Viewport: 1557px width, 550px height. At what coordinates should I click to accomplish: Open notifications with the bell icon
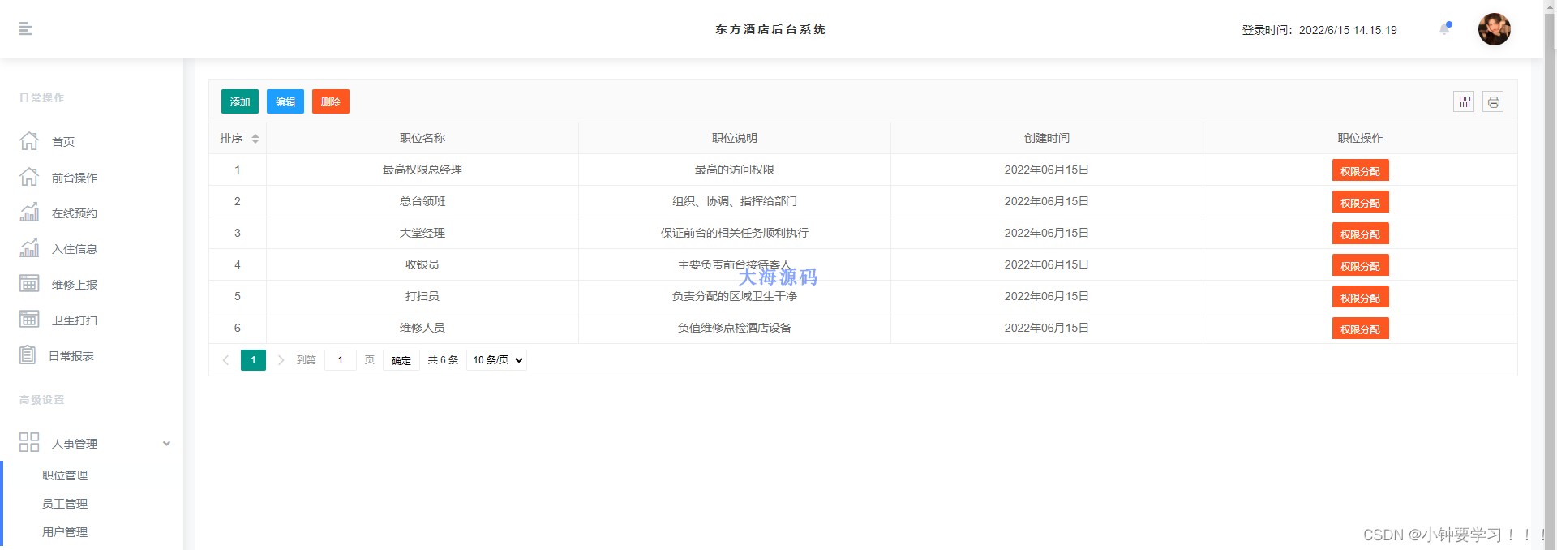[x=1445, y=29]
